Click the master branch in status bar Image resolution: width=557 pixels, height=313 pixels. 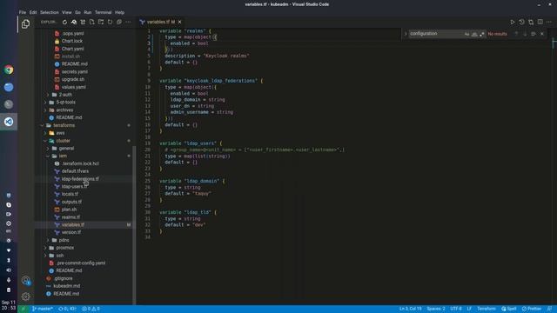pyautogui.click(x=43, y=309)
